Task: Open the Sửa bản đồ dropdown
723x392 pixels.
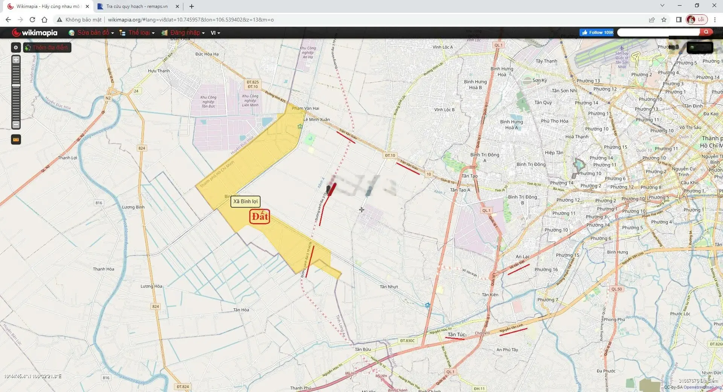Action: tap(92, 33)
